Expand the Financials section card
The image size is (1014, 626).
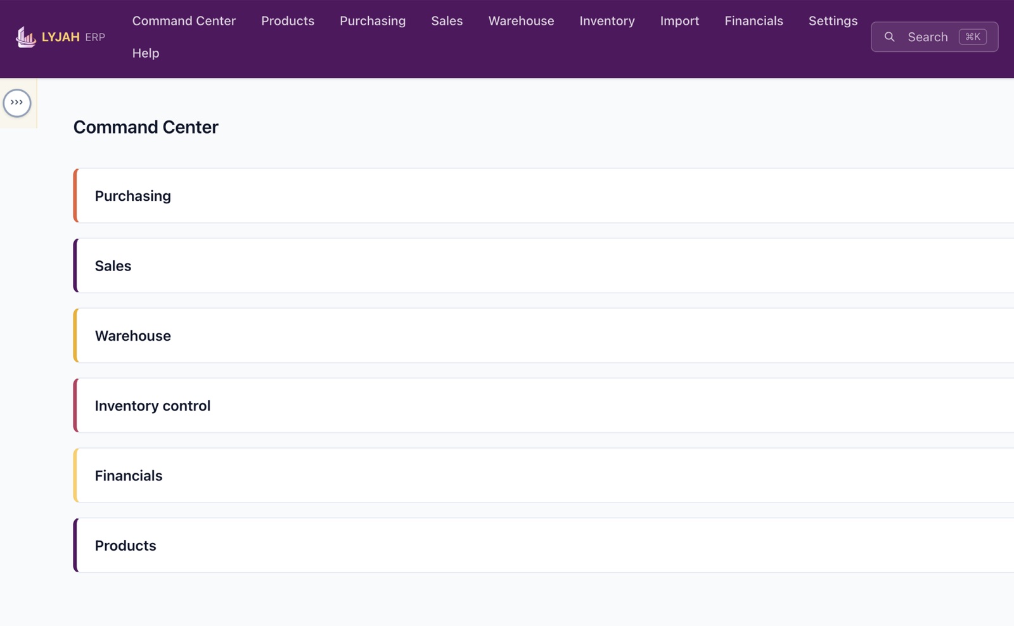(543, 476)
